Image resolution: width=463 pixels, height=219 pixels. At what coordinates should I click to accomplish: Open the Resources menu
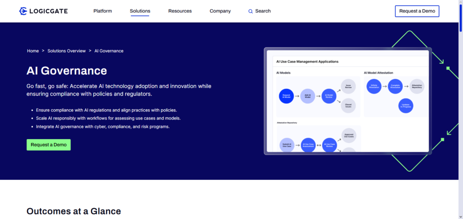pos(180,11)
